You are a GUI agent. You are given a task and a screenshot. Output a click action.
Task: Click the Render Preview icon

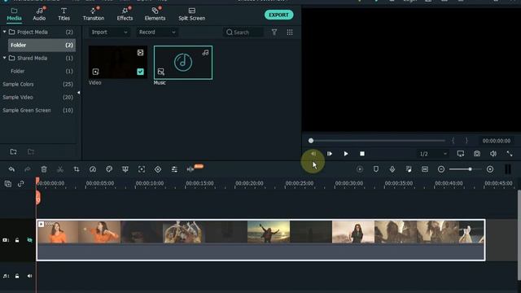click(x=360, y=169)
